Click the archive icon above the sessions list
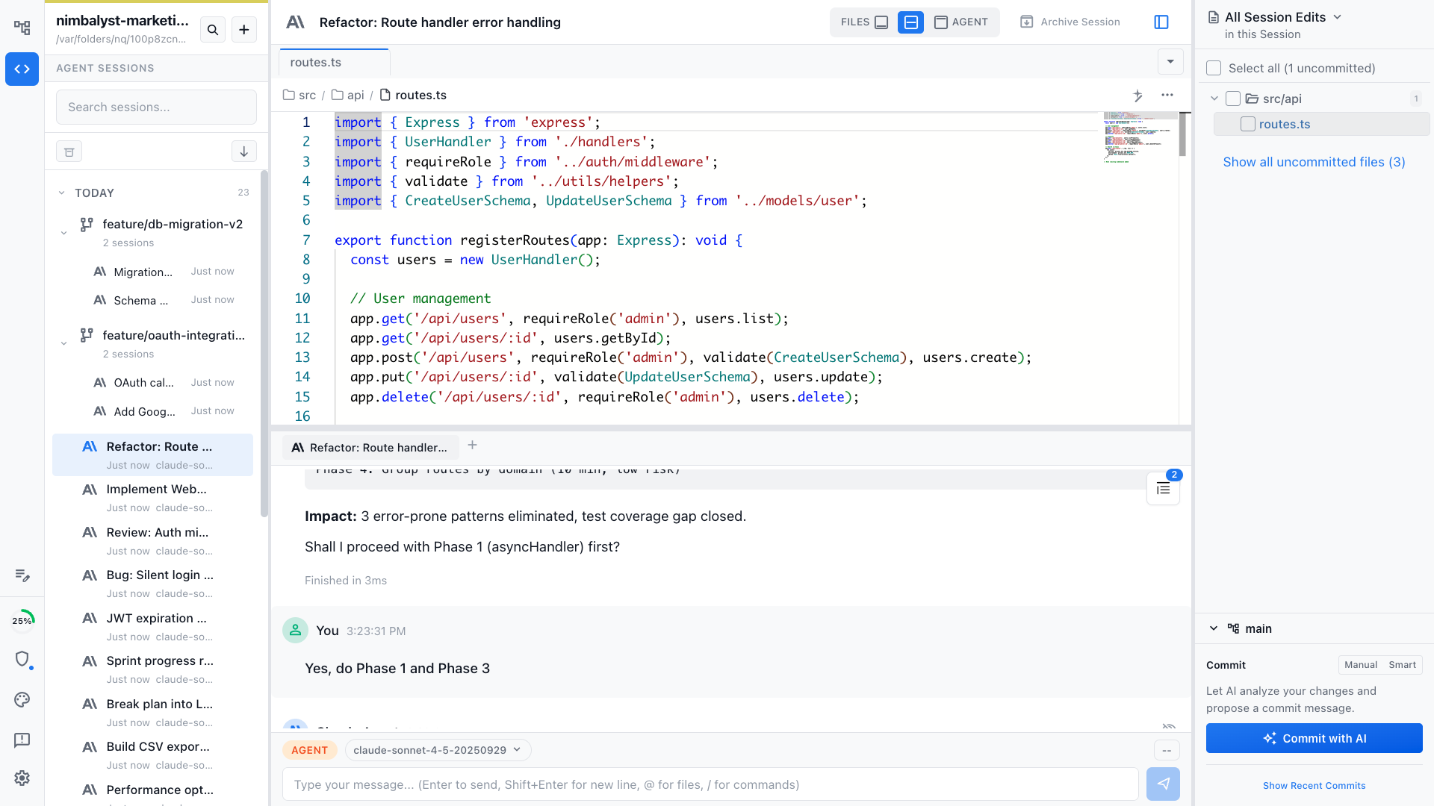 [x=69, y=151]
